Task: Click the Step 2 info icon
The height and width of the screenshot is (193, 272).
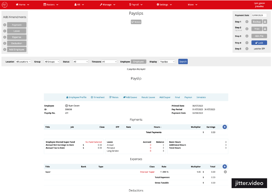Action: tap(247, 29)
